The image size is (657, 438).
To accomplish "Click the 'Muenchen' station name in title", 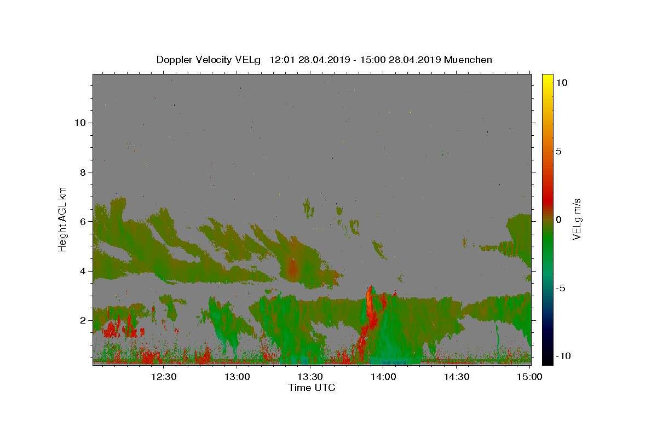I will (x=468, y=60).
